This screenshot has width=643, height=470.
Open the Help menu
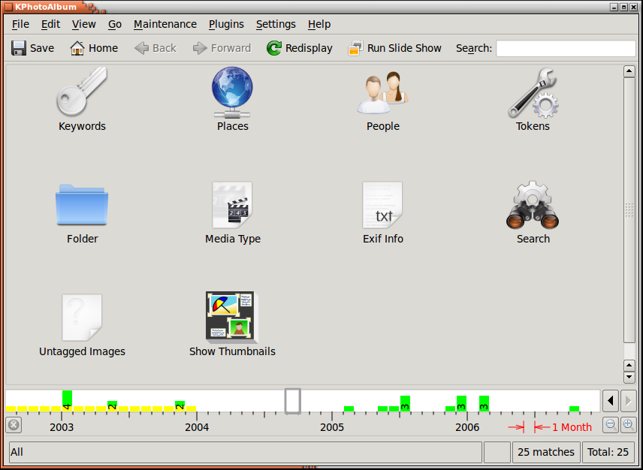pos(319,24)
